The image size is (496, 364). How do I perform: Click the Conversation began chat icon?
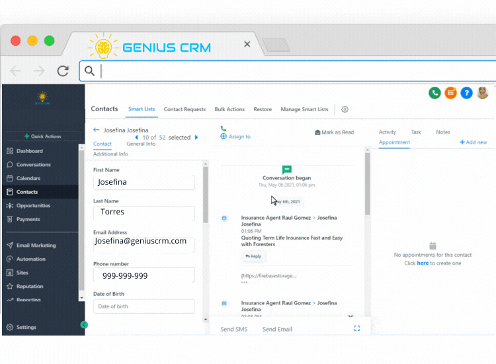tap(286, 169)
